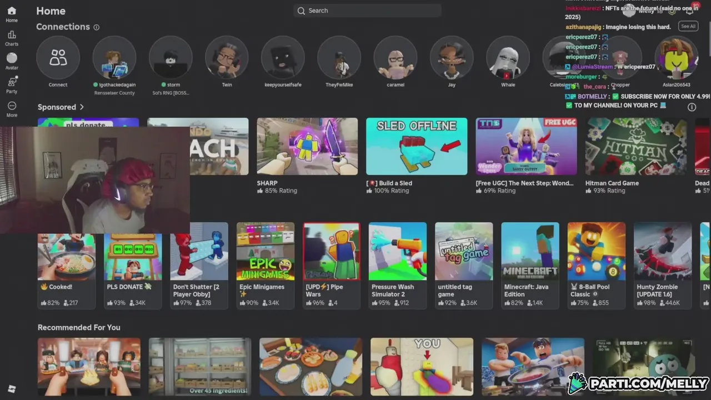Click the See All button
Screen dimensions: 711x400
coord(688,26)
